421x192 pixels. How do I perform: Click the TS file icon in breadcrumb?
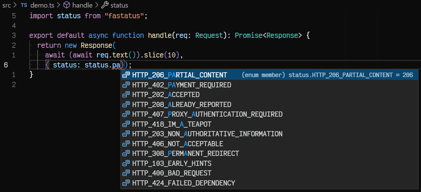(x=24, y=5)
